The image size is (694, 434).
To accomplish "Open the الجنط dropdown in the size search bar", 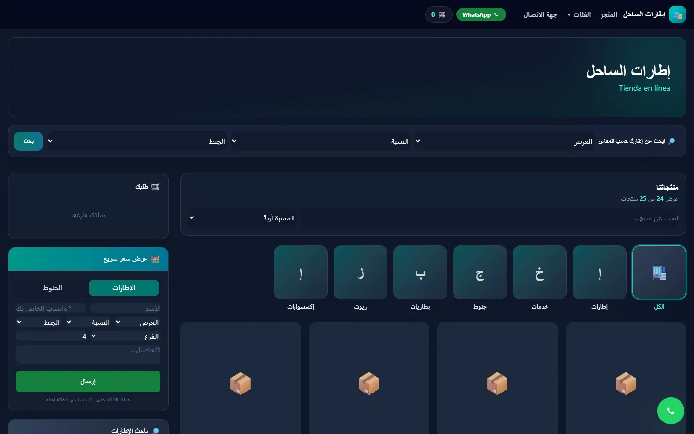I will (x=137, y=141).
